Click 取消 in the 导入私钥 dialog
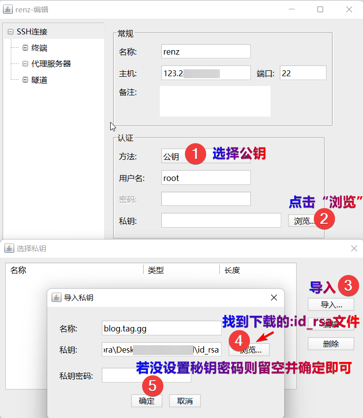Screen dimensions: 363x418 coord(185,401)
